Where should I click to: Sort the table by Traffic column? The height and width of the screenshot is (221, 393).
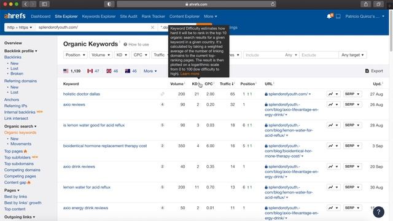click(x=227, y=84)
